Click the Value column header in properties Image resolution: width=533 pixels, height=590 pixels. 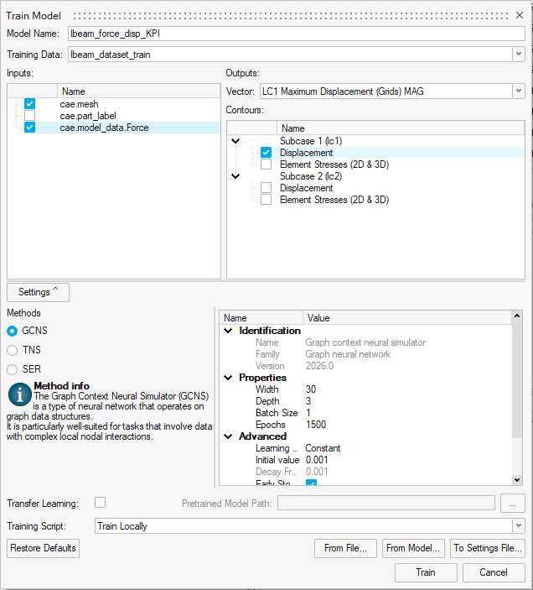[407, 317]
